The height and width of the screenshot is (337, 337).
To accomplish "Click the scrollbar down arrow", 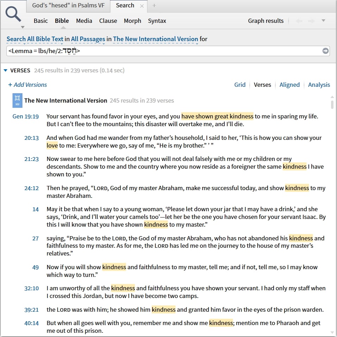I will 332,333.
